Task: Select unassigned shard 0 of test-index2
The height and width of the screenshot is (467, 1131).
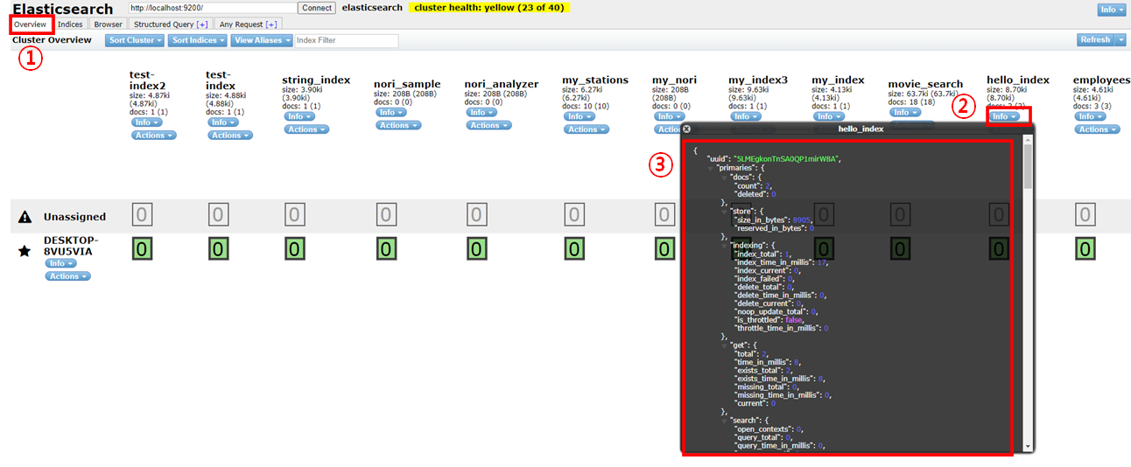Action: tap(144, 214)
